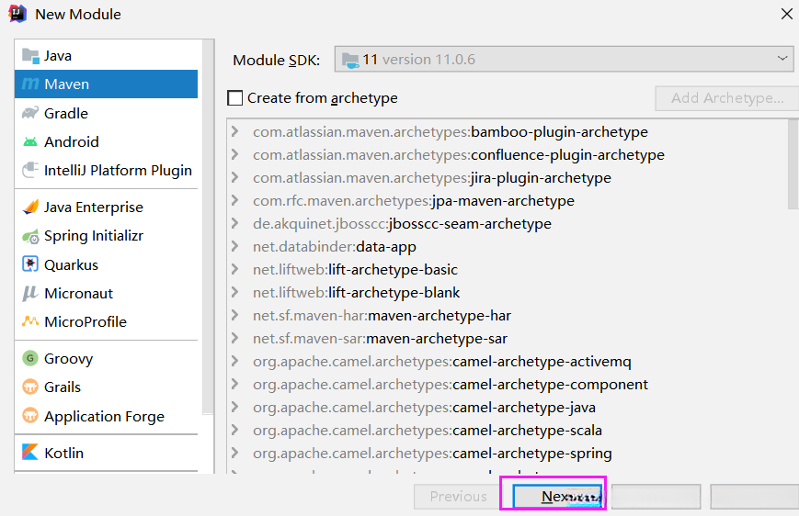Select Groovy module type
The height and width of the screenshot is (516, 799).
tap(106, 358)
